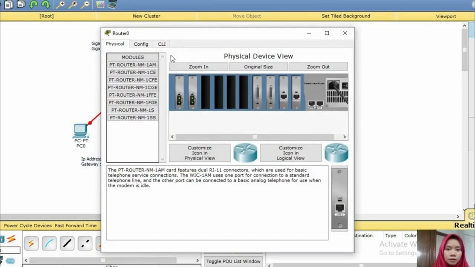Image resolution: width=475 pixels, height=267 pixels.
Task: Minimize the Router0 window
Action: (x=309, y=33)
